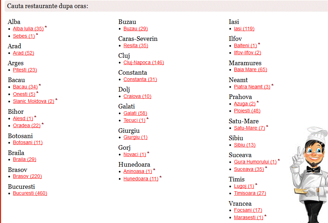Image resolution: width=328 pixels, height=223 pixels.
Task: Open the Cluj-Napoca (146) link
Action: pos(144,63)
